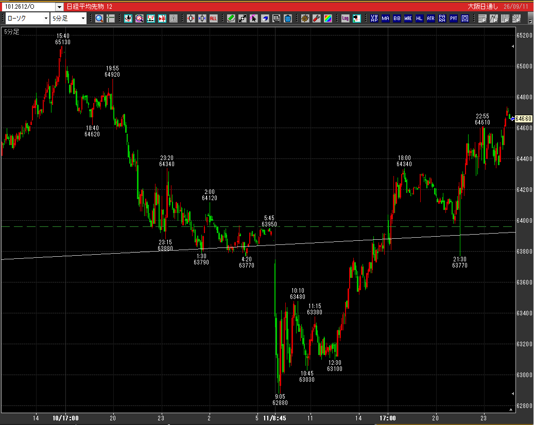
Task: Click the upper price axis scroll arrow
Action: click(513, 46)
